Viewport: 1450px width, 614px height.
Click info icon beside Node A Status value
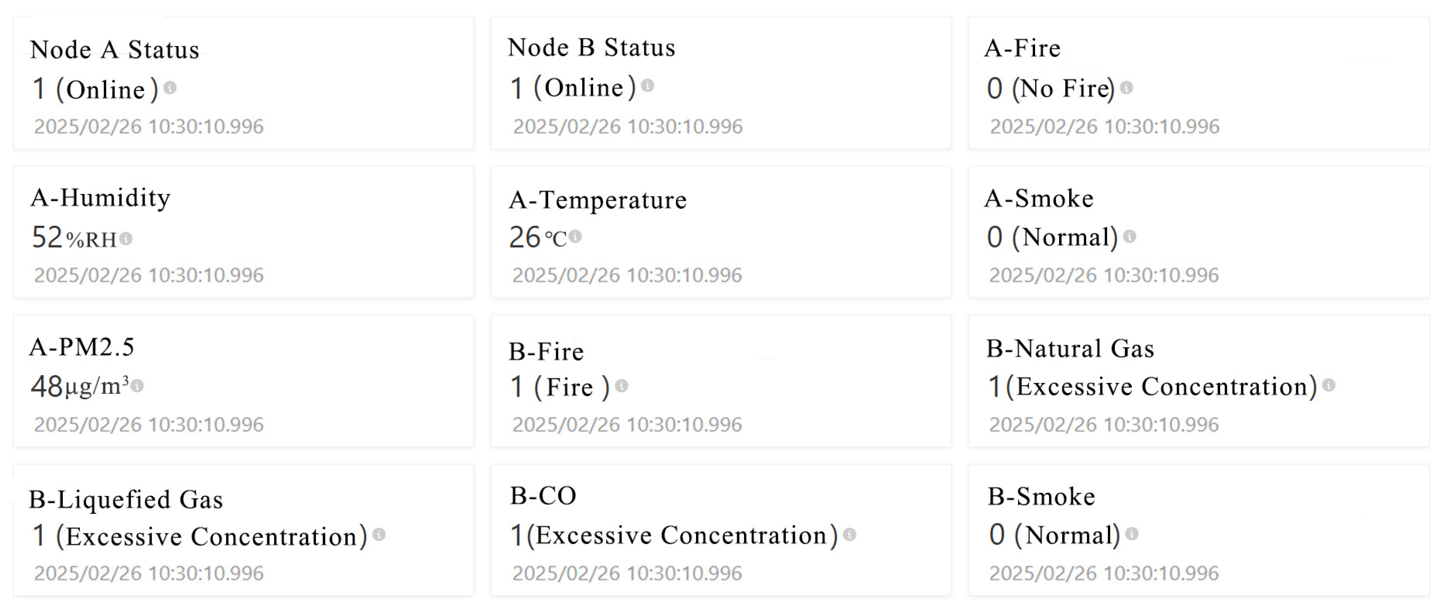pyautogui.click(x=170, y=88)
